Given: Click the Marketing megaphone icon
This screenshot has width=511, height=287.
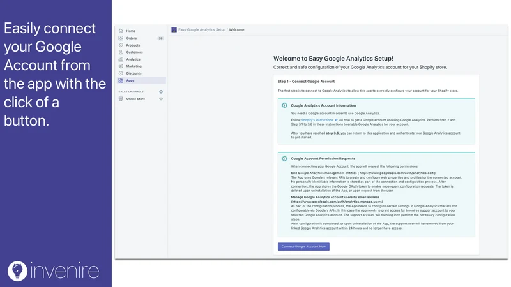Looking at the screenshot, I should pyautogui.click(x=121, y=66).
